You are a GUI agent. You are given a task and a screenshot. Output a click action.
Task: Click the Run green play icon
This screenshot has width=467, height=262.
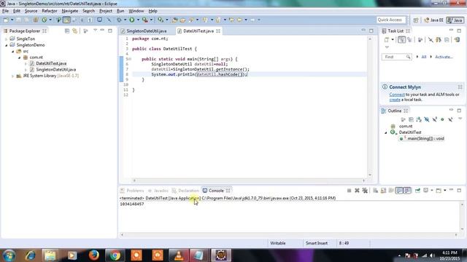pos(131,20)
